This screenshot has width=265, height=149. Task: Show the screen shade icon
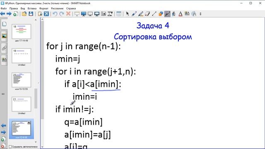pyautogui.click(x=77, y=14)
